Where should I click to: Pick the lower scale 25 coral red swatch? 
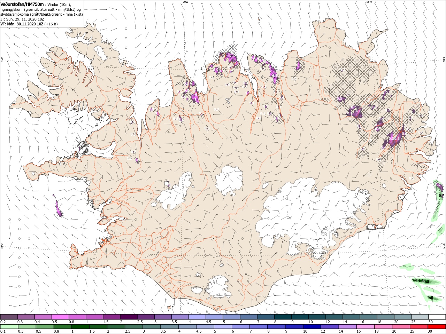pyautogui.click(x=419, y=327)
